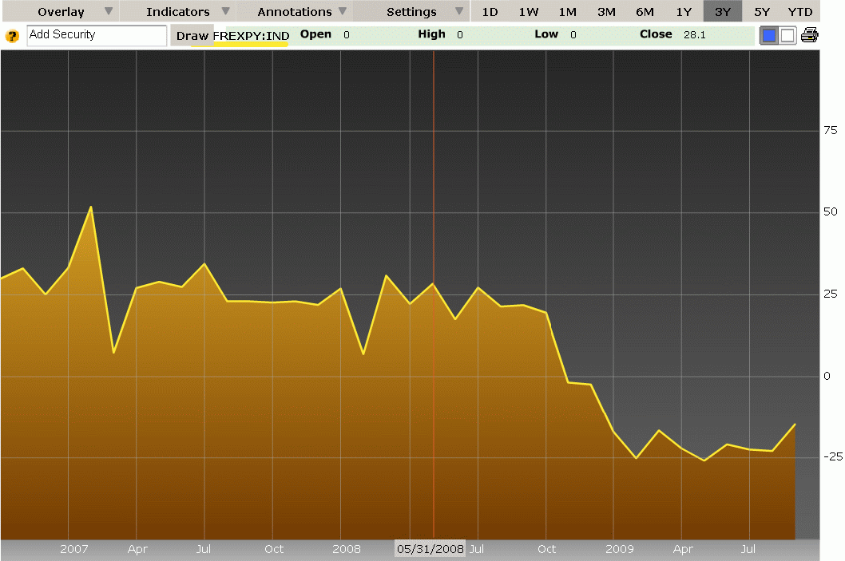Click the printer icon to print chart
The height and width of the screenshot is (561, 845).
[809, 35]
